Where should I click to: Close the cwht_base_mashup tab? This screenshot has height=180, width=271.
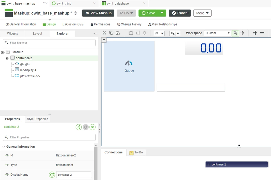(x=46, y=3)
